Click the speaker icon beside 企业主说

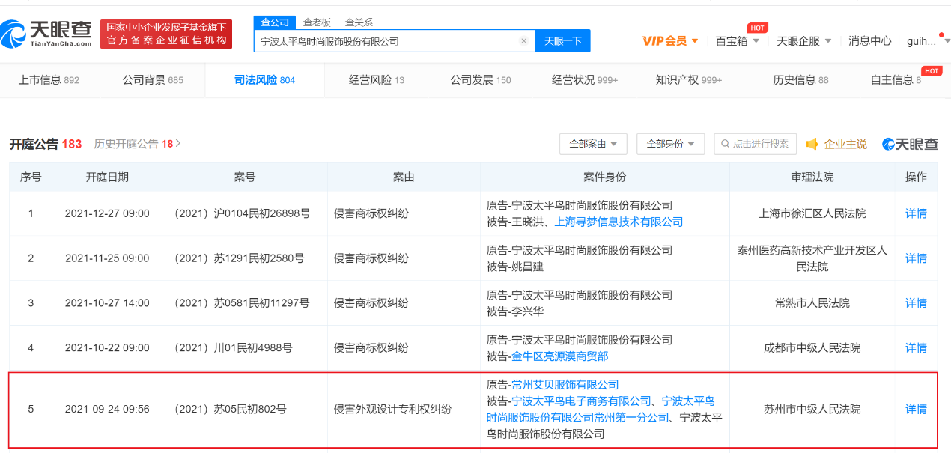812,144
